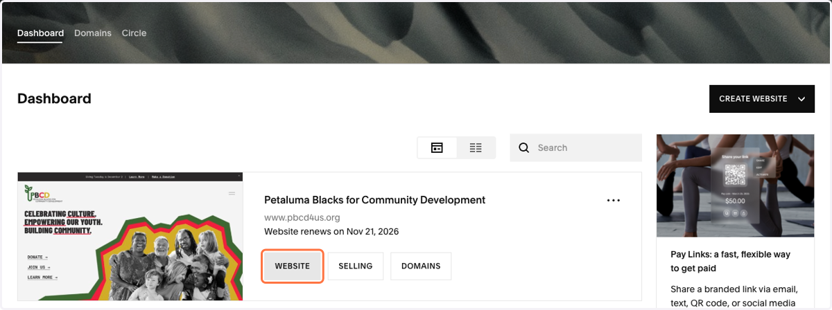Viewport: 832px width, 310px height.
Task: Expand the Create Website dropdown chevron
Action: pos(801,99)
